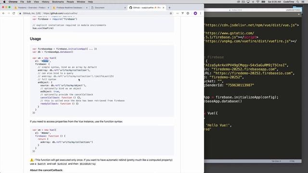Click the CodeTime menu bar item
The width and height of the screenshot is (308, 173).
coord(289,2)
